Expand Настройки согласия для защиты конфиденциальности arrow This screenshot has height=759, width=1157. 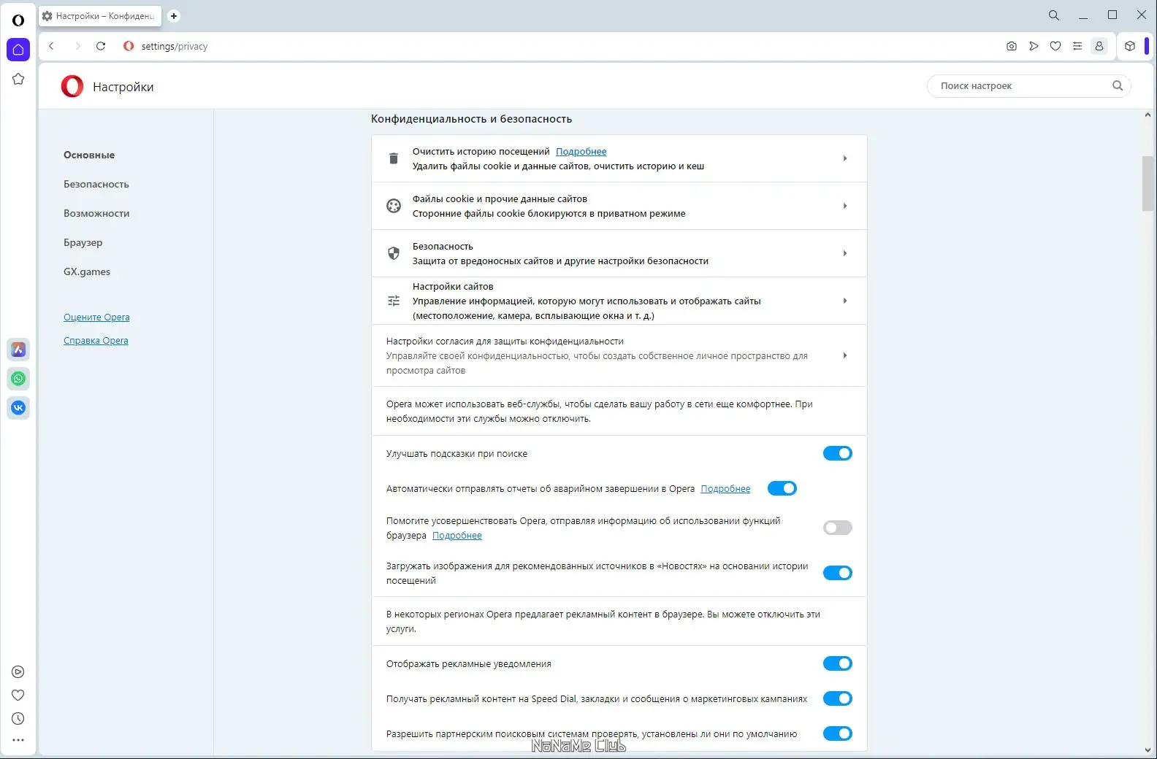pyautogui.click(x=845, y=355)
